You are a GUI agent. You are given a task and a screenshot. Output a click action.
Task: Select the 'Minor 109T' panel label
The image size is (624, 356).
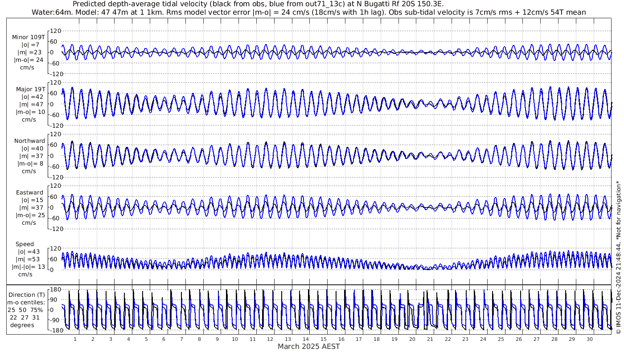[x=29, y=37]
